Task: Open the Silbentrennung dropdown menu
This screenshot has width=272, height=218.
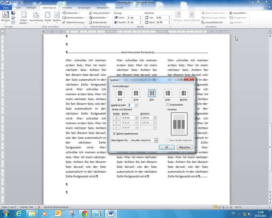Action: point(75,22)
